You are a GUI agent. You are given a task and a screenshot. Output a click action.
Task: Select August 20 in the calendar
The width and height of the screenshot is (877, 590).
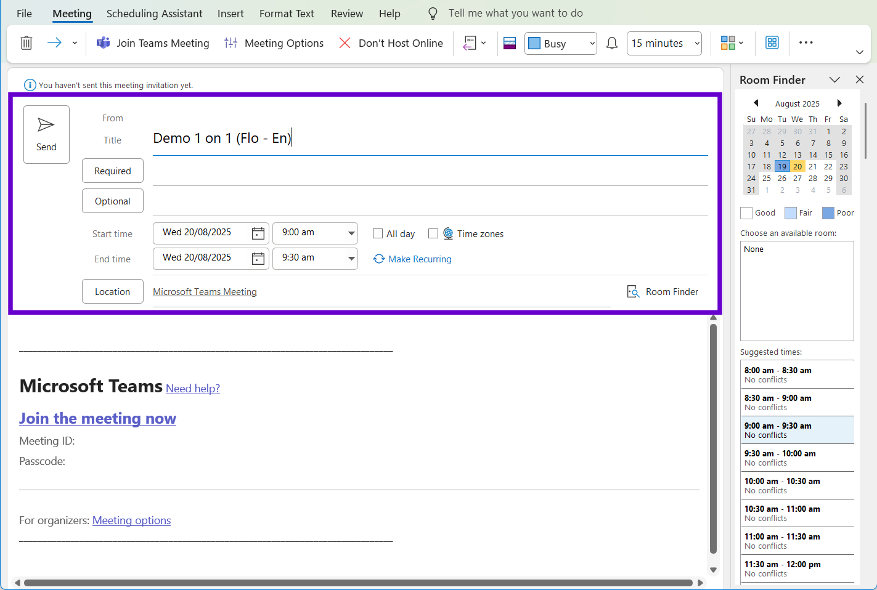point(797,166)
